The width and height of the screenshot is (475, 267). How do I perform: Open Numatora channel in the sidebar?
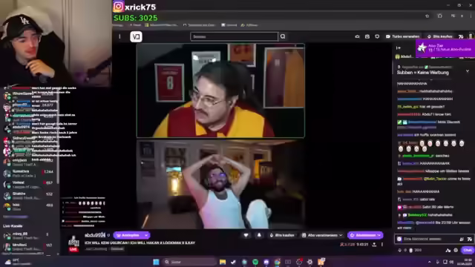29,173
